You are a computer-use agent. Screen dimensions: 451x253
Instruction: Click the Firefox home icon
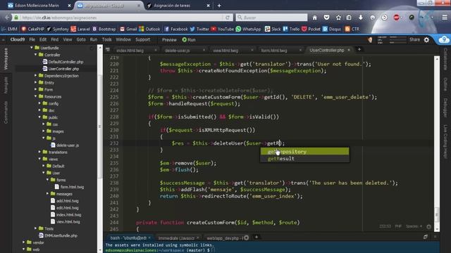coord(315,18)
